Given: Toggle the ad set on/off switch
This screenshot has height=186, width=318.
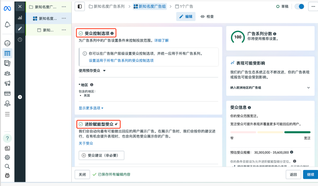Looking at the screenshot, I should click(299, 6).
